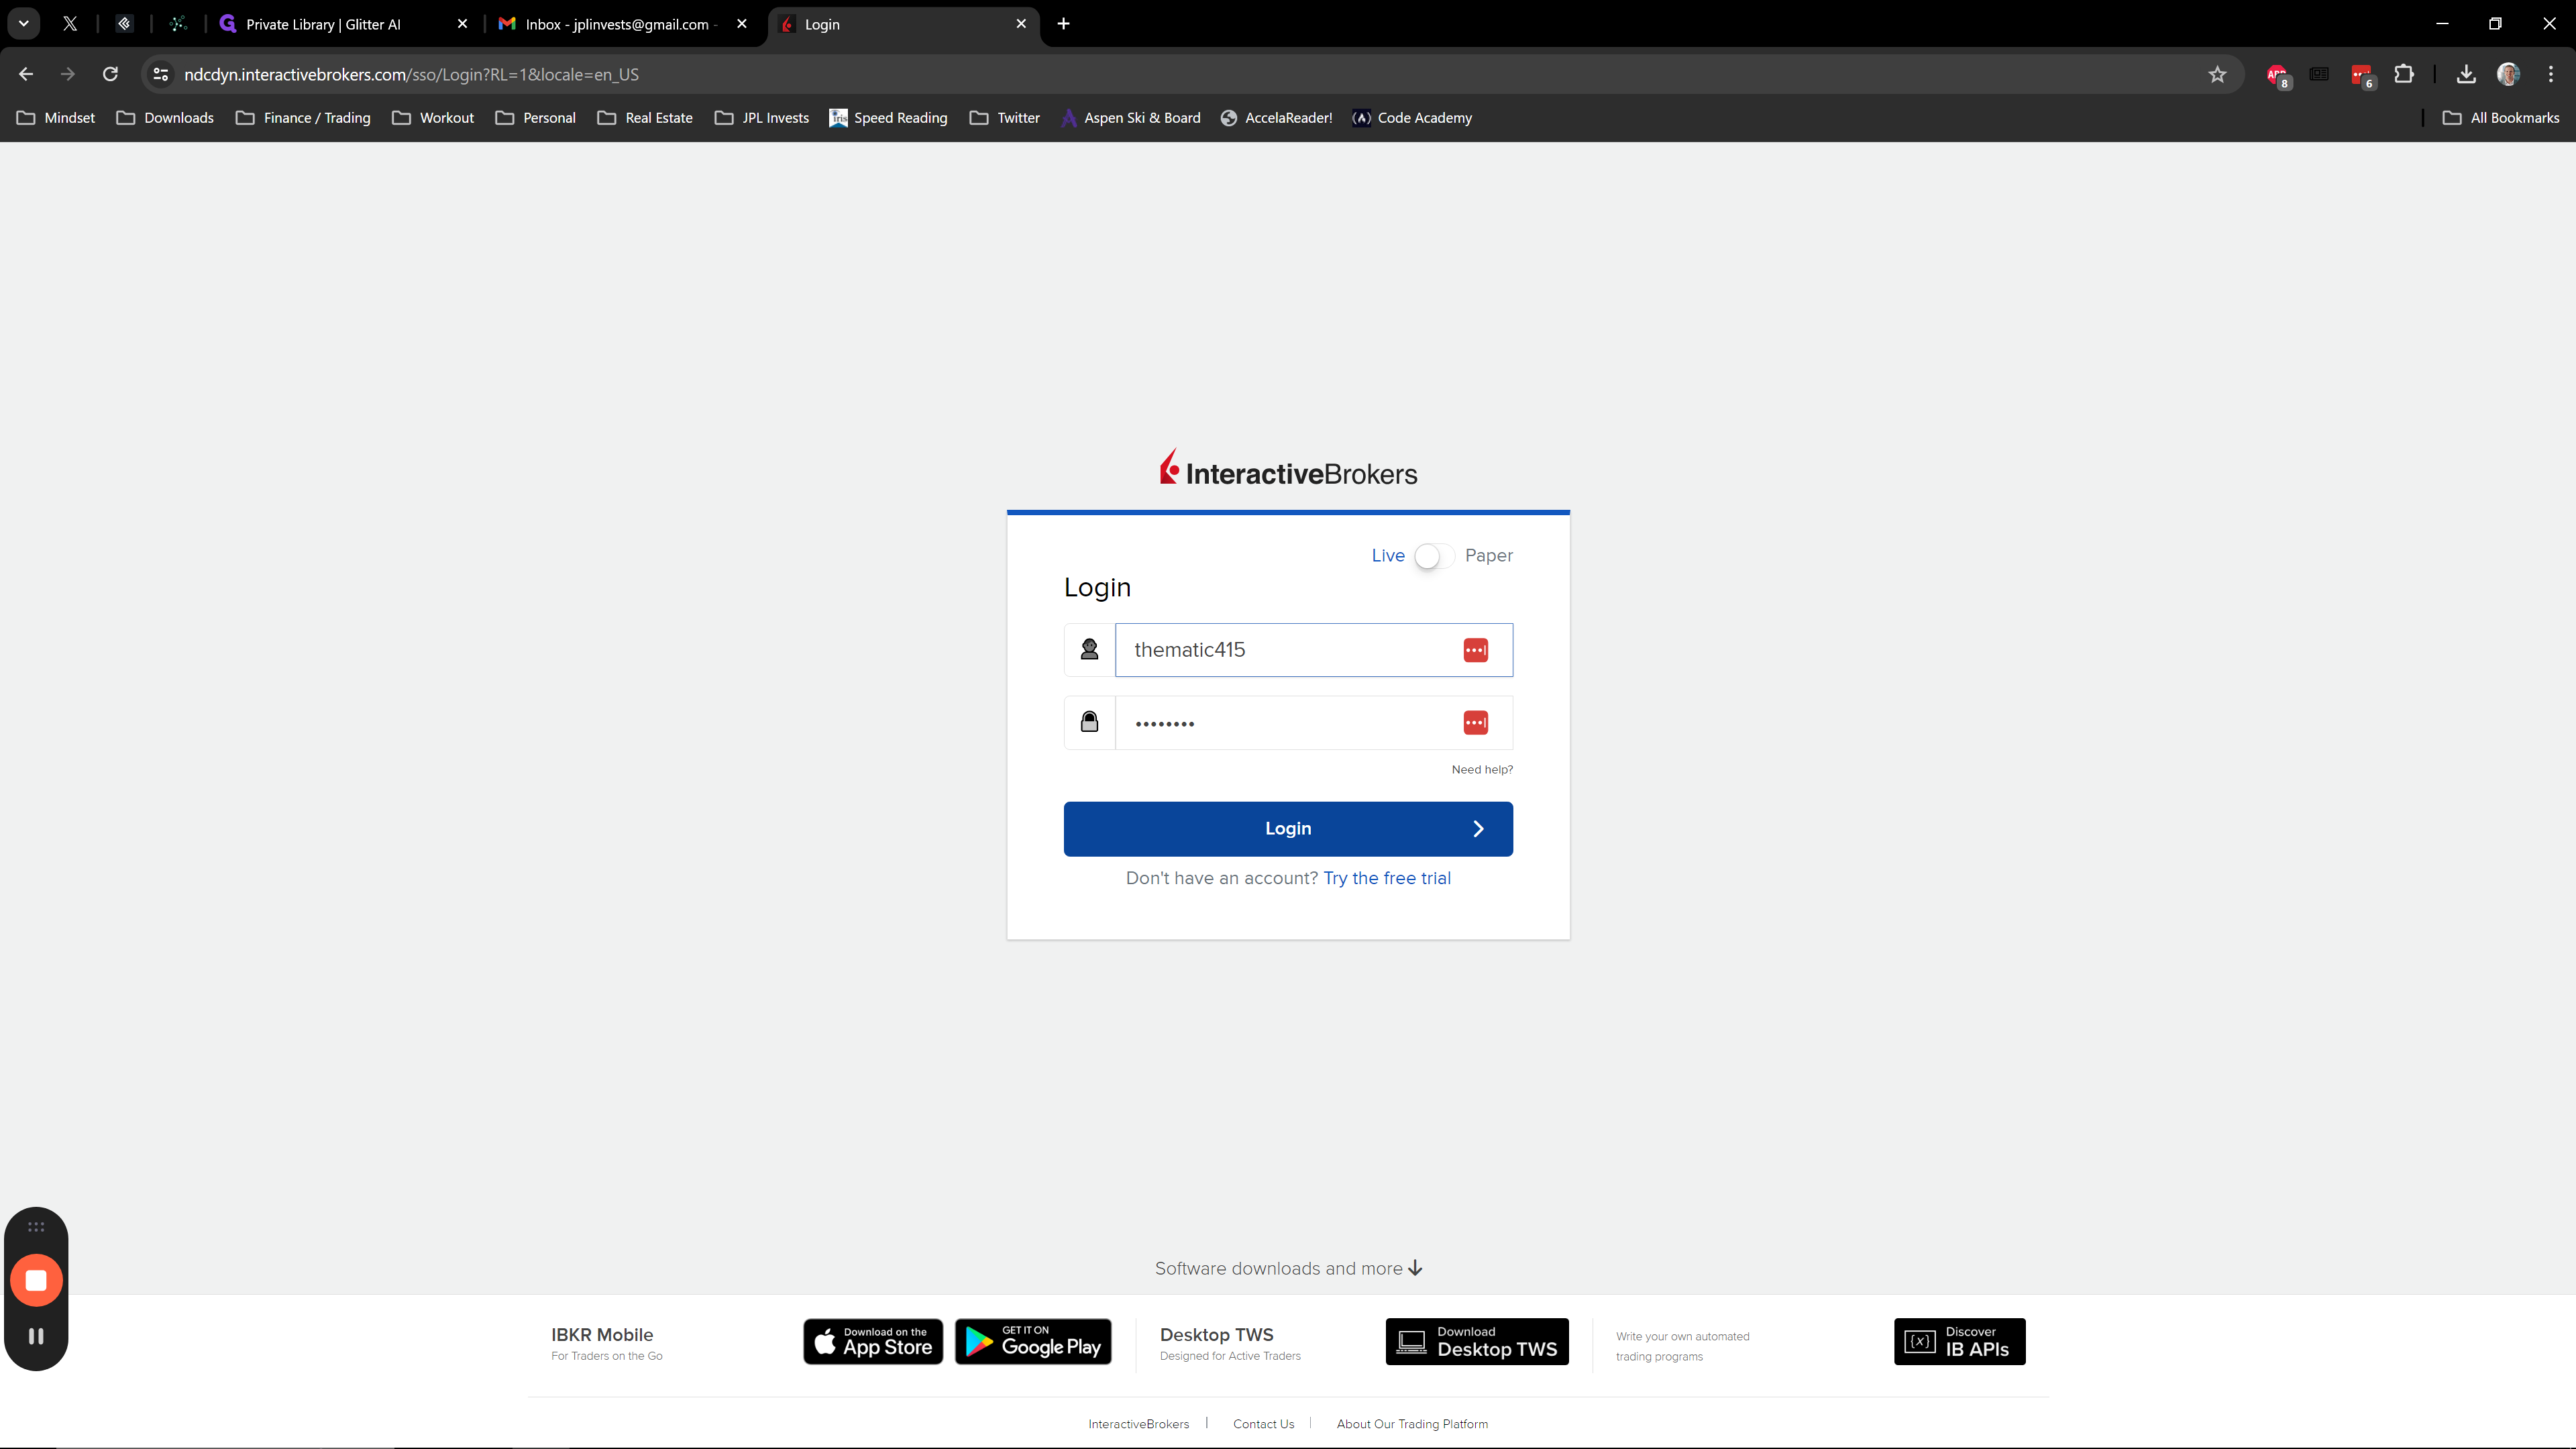Open All Bookmarks folder
The width and height of the screenshot is (2576, 1449).
[2501, 118]
